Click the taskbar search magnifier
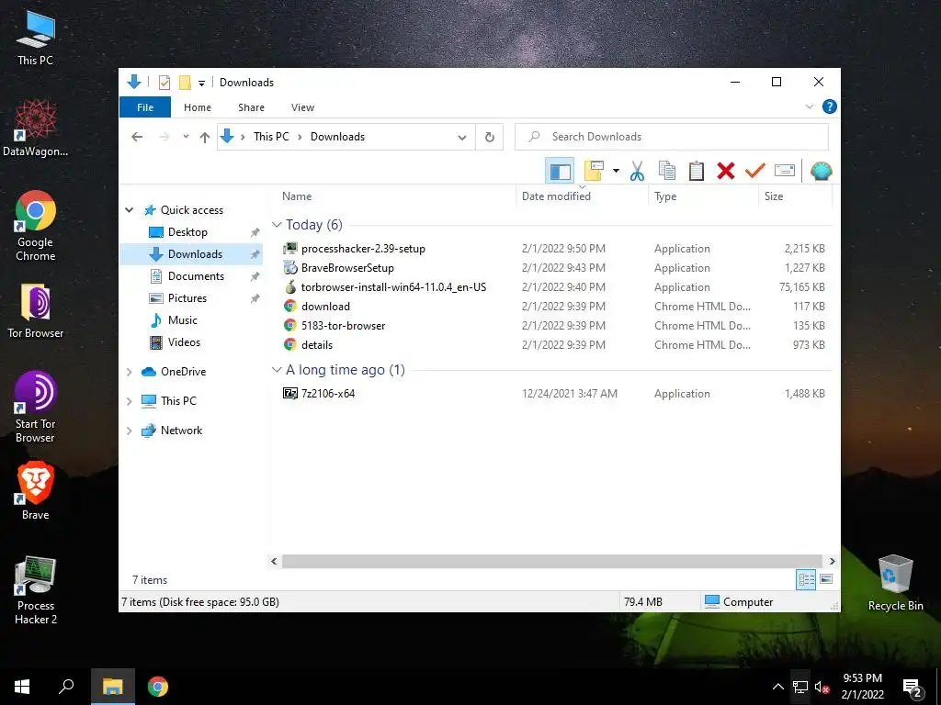Viewport: 941px width, 705px height. coord(66,687)
